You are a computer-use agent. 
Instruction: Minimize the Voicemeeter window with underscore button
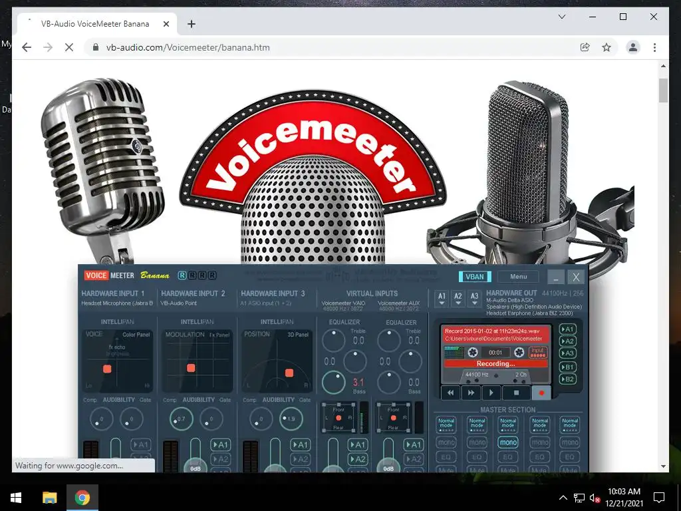(556, 277)
